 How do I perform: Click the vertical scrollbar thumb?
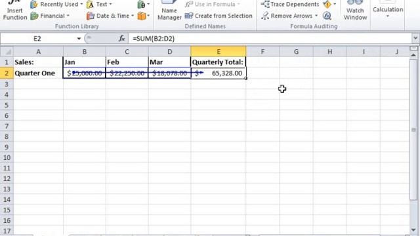coord(413,130)
